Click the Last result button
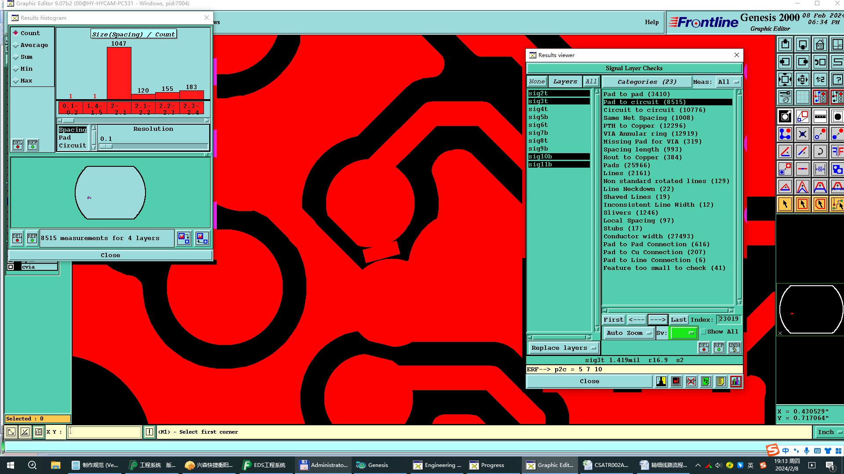Viewport: 844px width, 474px height. tap(678, 320)
